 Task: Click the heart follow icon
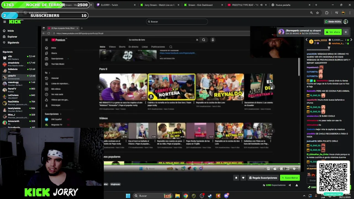[243, 178]
